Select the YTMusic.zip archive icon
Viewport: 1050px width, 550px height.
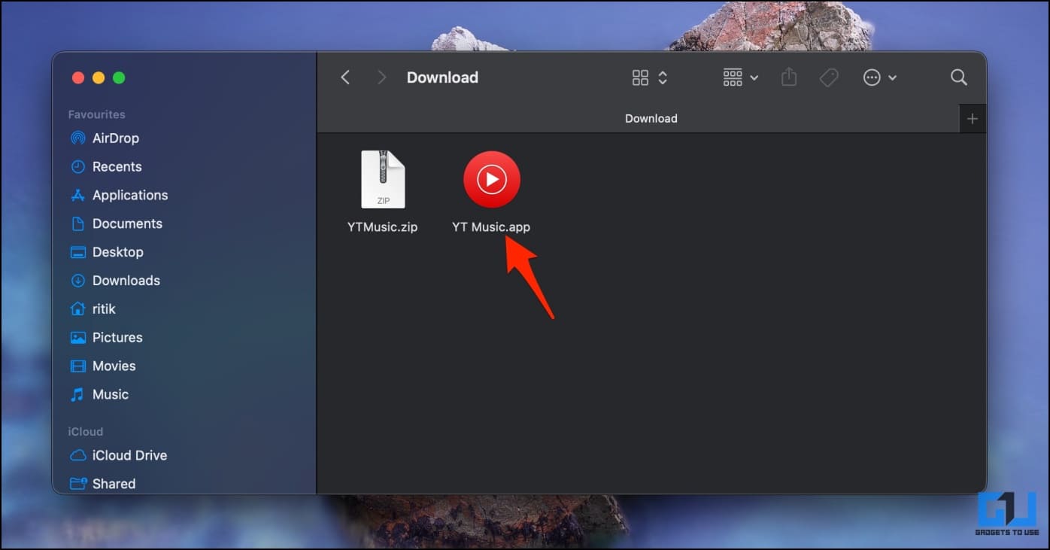(x=383, y=180)
